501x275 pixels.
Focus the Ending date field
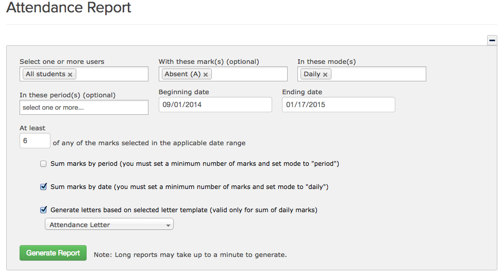(338, 105)
